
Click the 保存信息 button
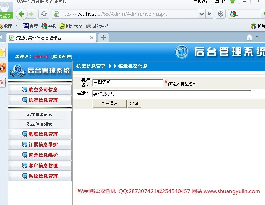coord(109,104)
